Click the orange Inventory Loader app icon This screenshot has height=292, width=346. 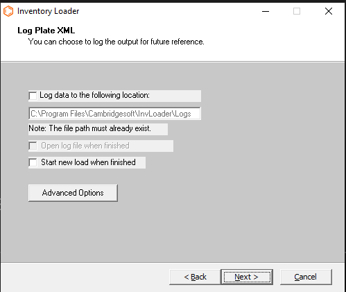(x=8, y=11)
